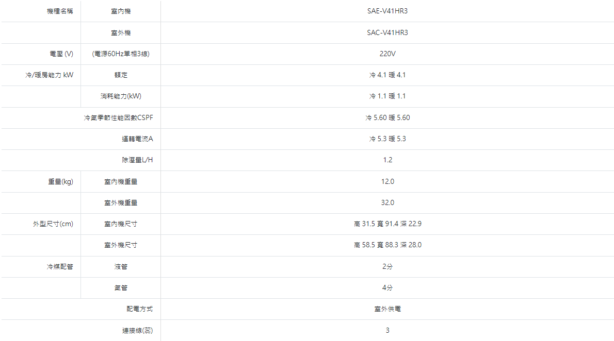Viewport: 614px width, 341px height.
Task: Click the 消耗能力(kW) label cell
Action: [121, 96]
